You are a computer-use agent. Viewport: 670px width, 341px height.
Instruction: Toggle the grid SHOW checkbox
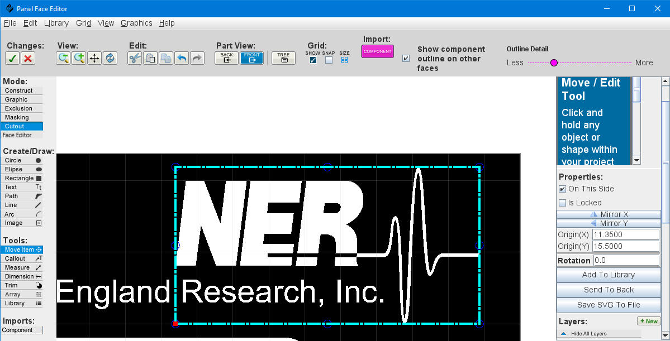click(313, 60)
